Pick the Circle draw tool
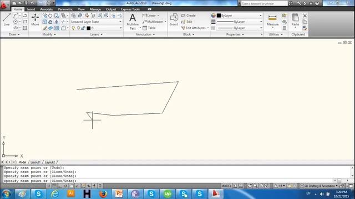The height and width of the screenshot is (199, 355). tap(16, 22)
